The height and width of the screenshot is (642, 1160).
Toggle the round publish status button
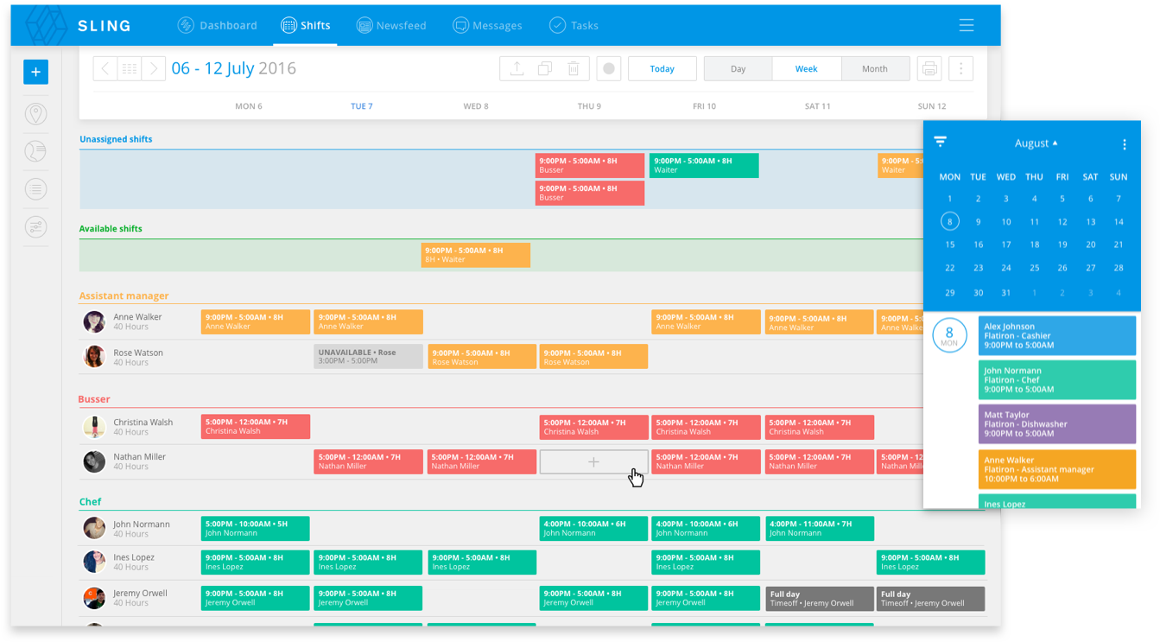pos(609,69)
